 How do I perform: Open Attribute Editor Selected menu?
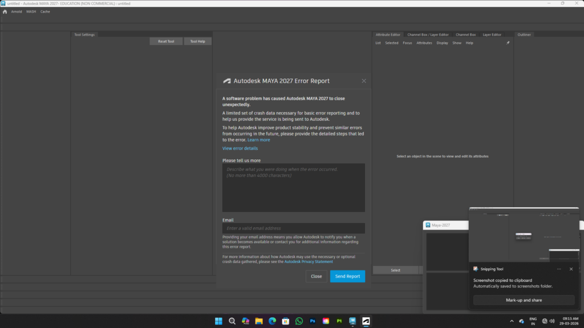pos(391,43)
